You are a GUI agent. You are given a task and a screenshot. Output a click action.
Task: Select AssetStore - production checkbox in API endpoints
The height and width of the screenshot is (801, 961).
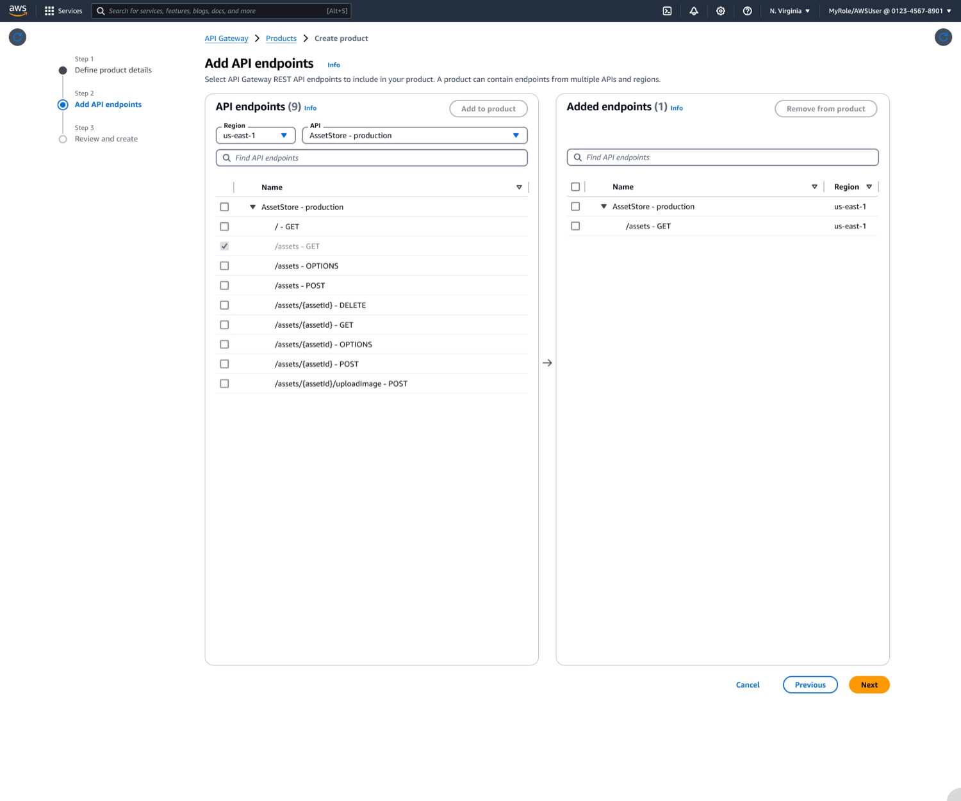pyautogui.click(x=224, y=207)
